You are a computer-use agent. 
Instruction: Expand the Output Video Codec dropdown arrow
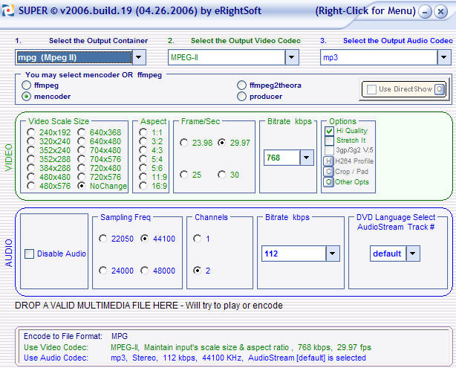click(291, 57)
